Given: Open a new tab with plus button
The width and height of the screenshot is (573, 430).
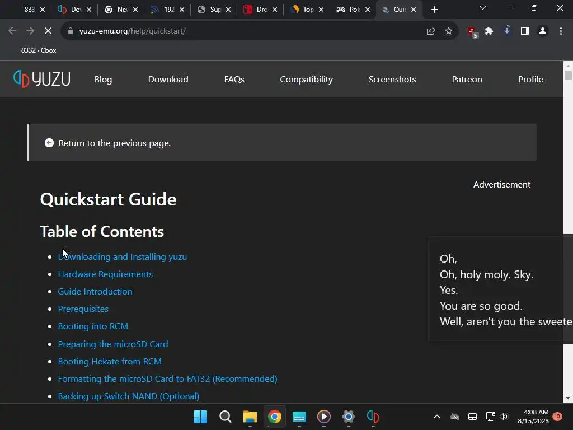Looking at the screenshot, I should 434,10.
